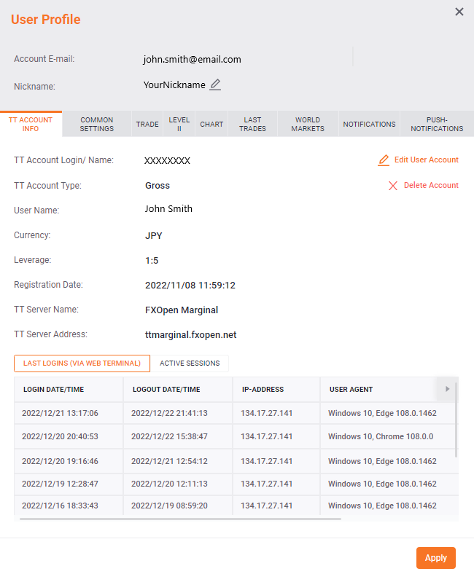The width and height of the screenshot is (474, 574).
Task: Open the Last Trades tab
Action: click(x=252, y=124)
